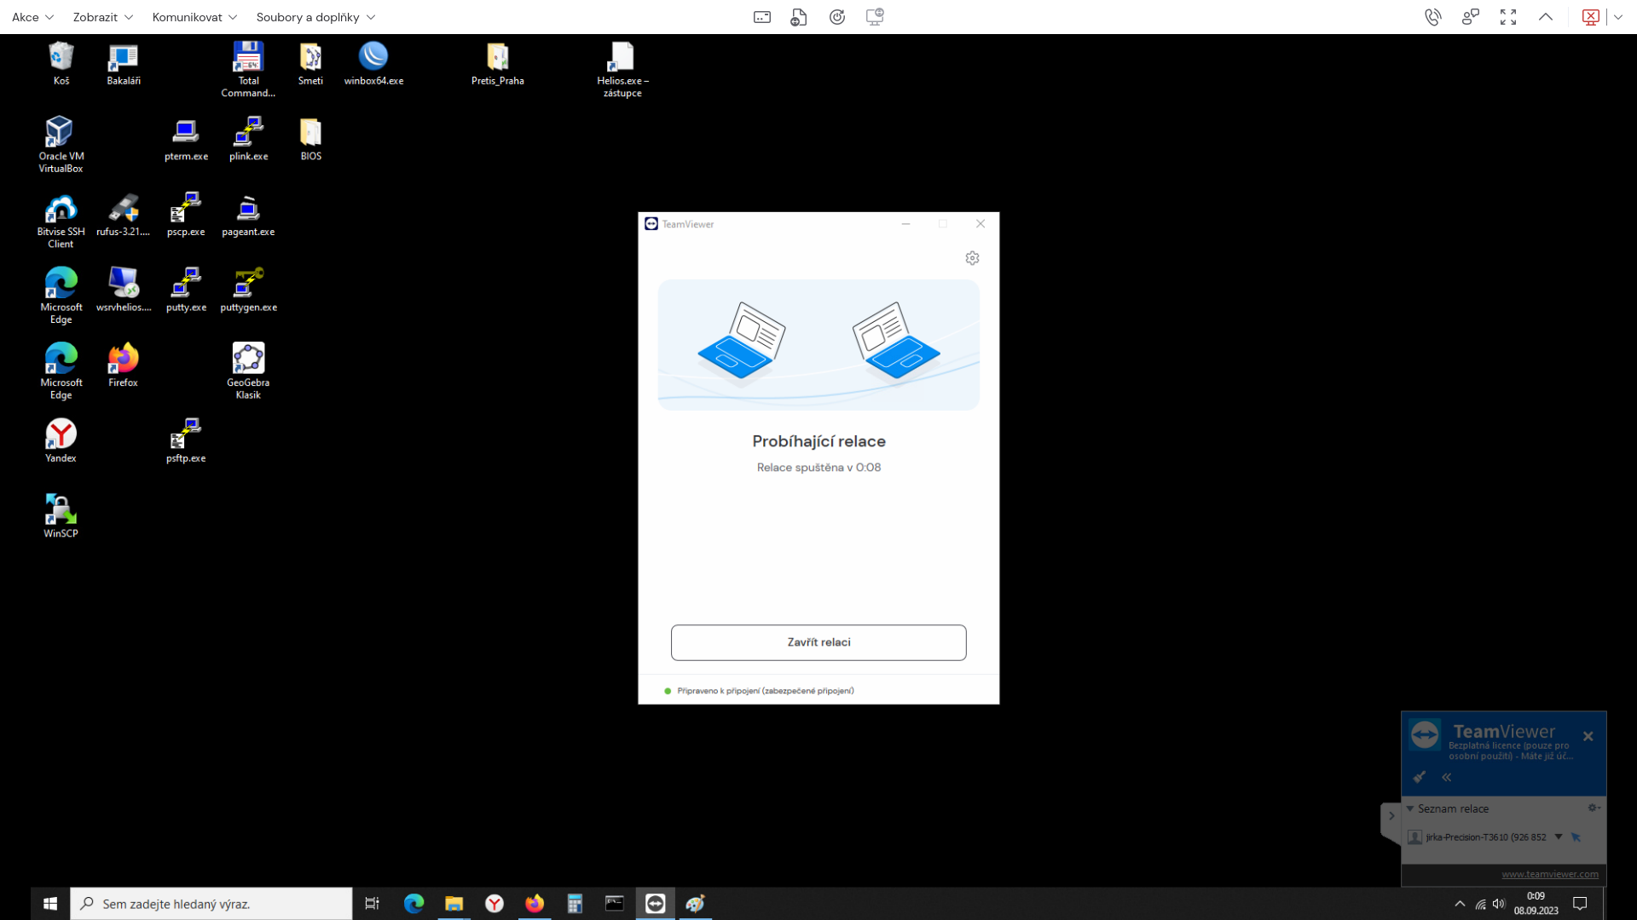Expand the dropdown next to jirka-Precision-T3610

[x=1559, y=837]
